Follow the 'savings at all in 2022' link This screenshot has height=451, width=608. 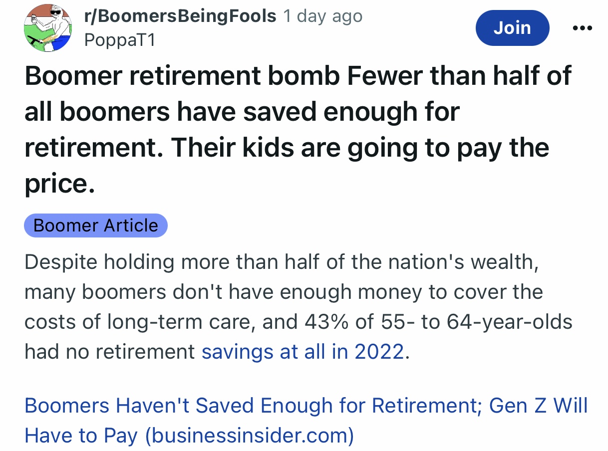(303, 352)
